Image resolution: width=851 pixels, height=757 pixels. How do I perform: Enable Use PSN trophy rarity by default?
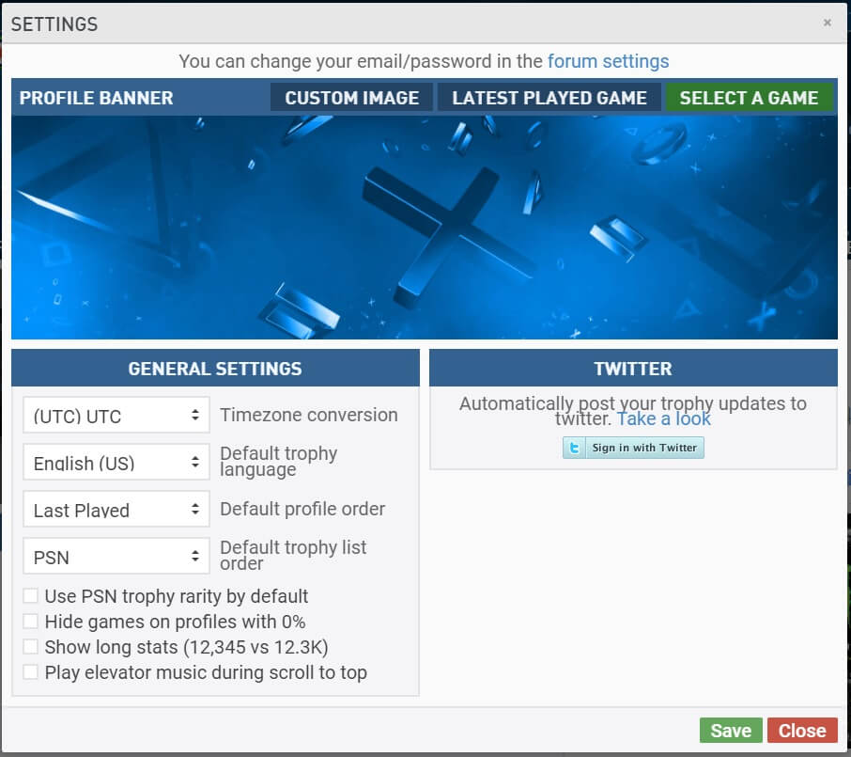tap(30, 595)
